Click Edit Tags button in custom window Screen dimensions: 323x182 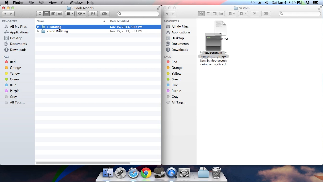[x=266, y=14]
